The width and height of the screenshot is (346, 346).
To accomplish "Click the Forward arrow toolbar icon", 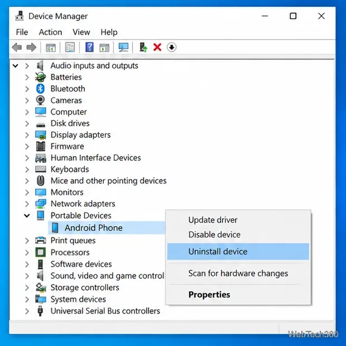I will click(x=31, y=47).
